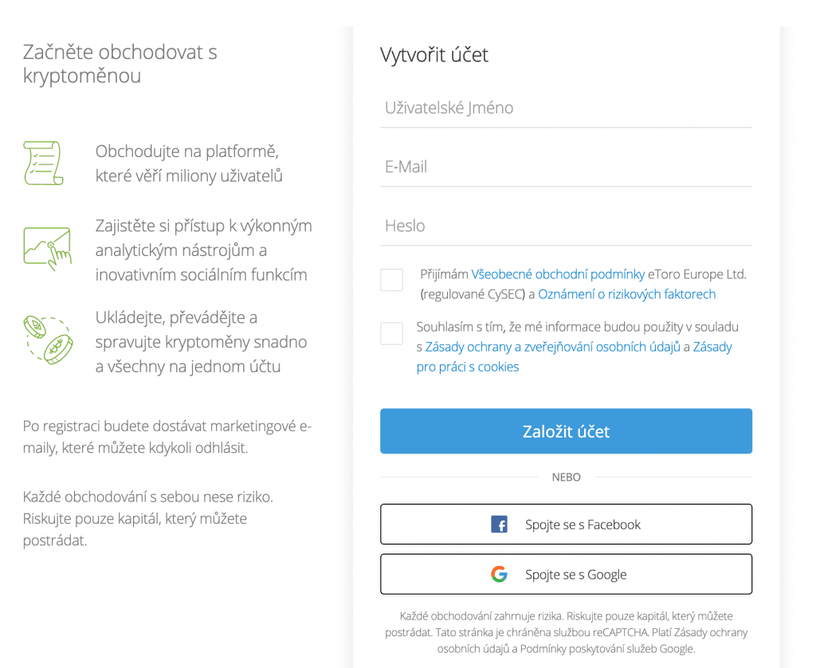
Task: Click the Facebook logo icon
Action: (500, 525)
